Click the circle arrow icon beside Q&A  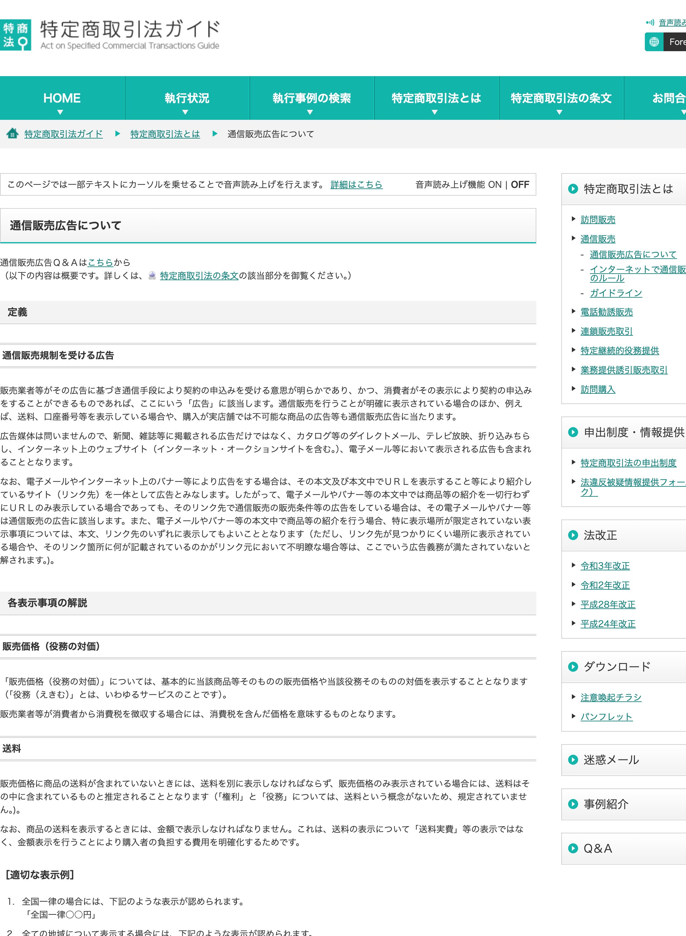coord(573,848)
